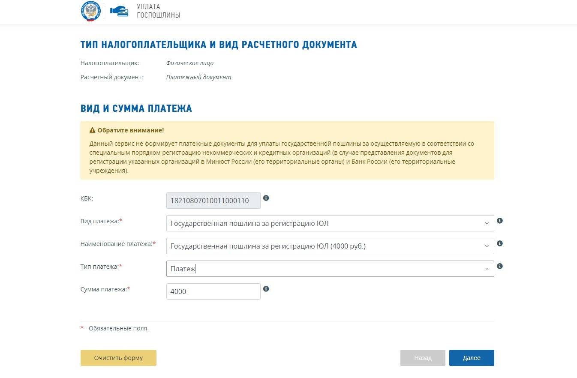
Task: Show info for Вид платежа field
Action: pos(499,221)
